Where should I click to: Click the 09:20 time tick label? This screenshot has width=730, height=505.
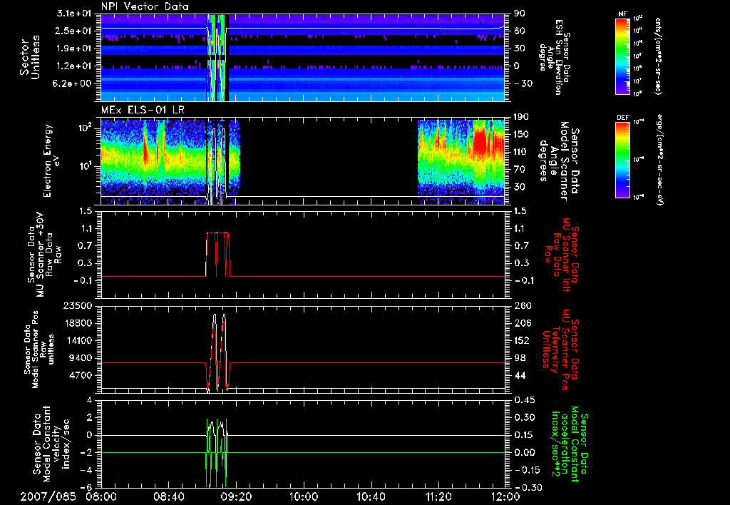235,496
